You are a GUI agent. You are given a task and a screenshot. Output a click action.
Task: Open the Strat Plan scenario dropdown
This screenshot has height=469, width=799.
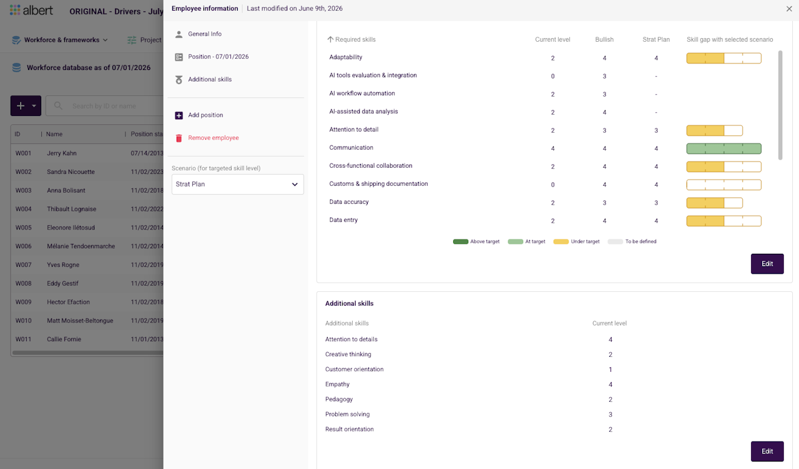238,184
